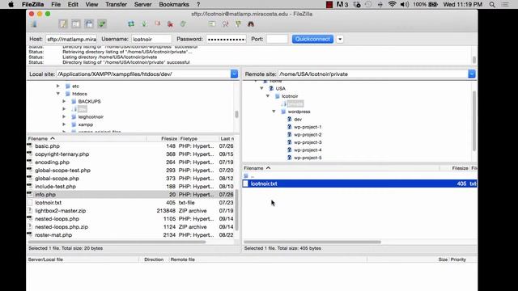This screenshot has height=291, width=518.
Task: Reconnect to the last used server
Action: click(183, 24)
